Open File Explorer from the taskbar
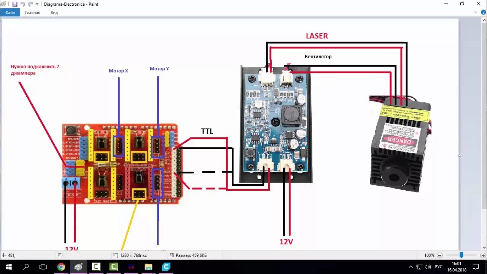This screenshot has width=487, height=274. [149, 267]
